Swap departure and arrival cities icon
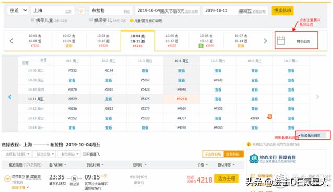 tap(81, 11)
